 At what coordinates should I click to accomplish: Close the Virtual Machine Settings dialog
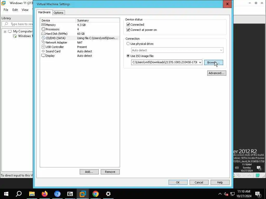pos(227,4)
